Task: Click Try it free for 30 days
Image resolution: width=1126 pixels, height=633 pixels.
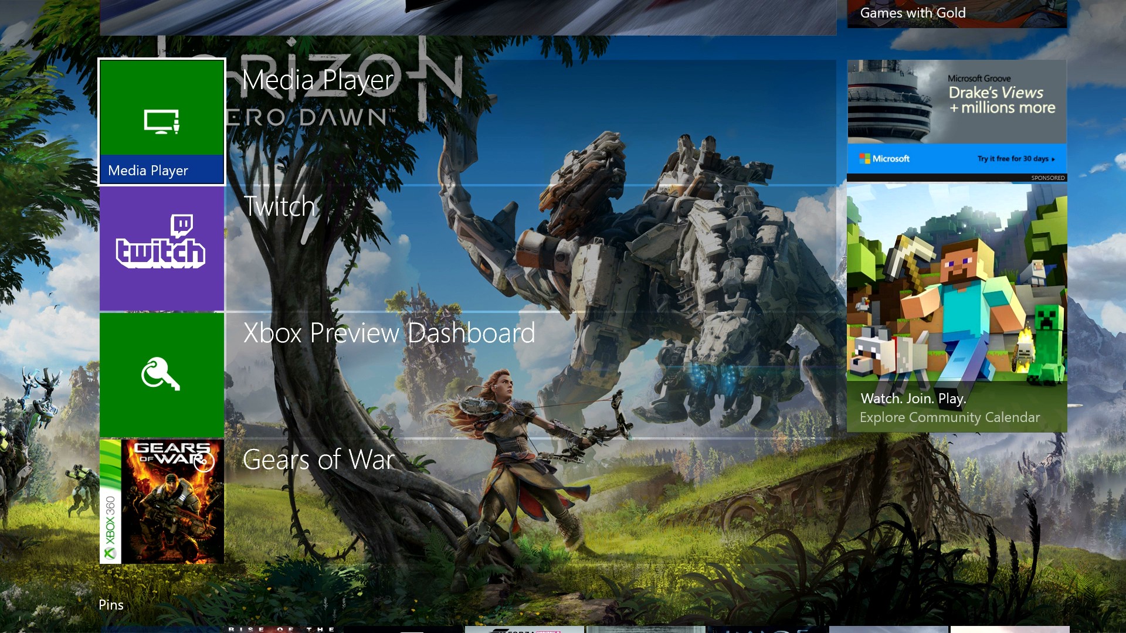Action: point(1016,159)
